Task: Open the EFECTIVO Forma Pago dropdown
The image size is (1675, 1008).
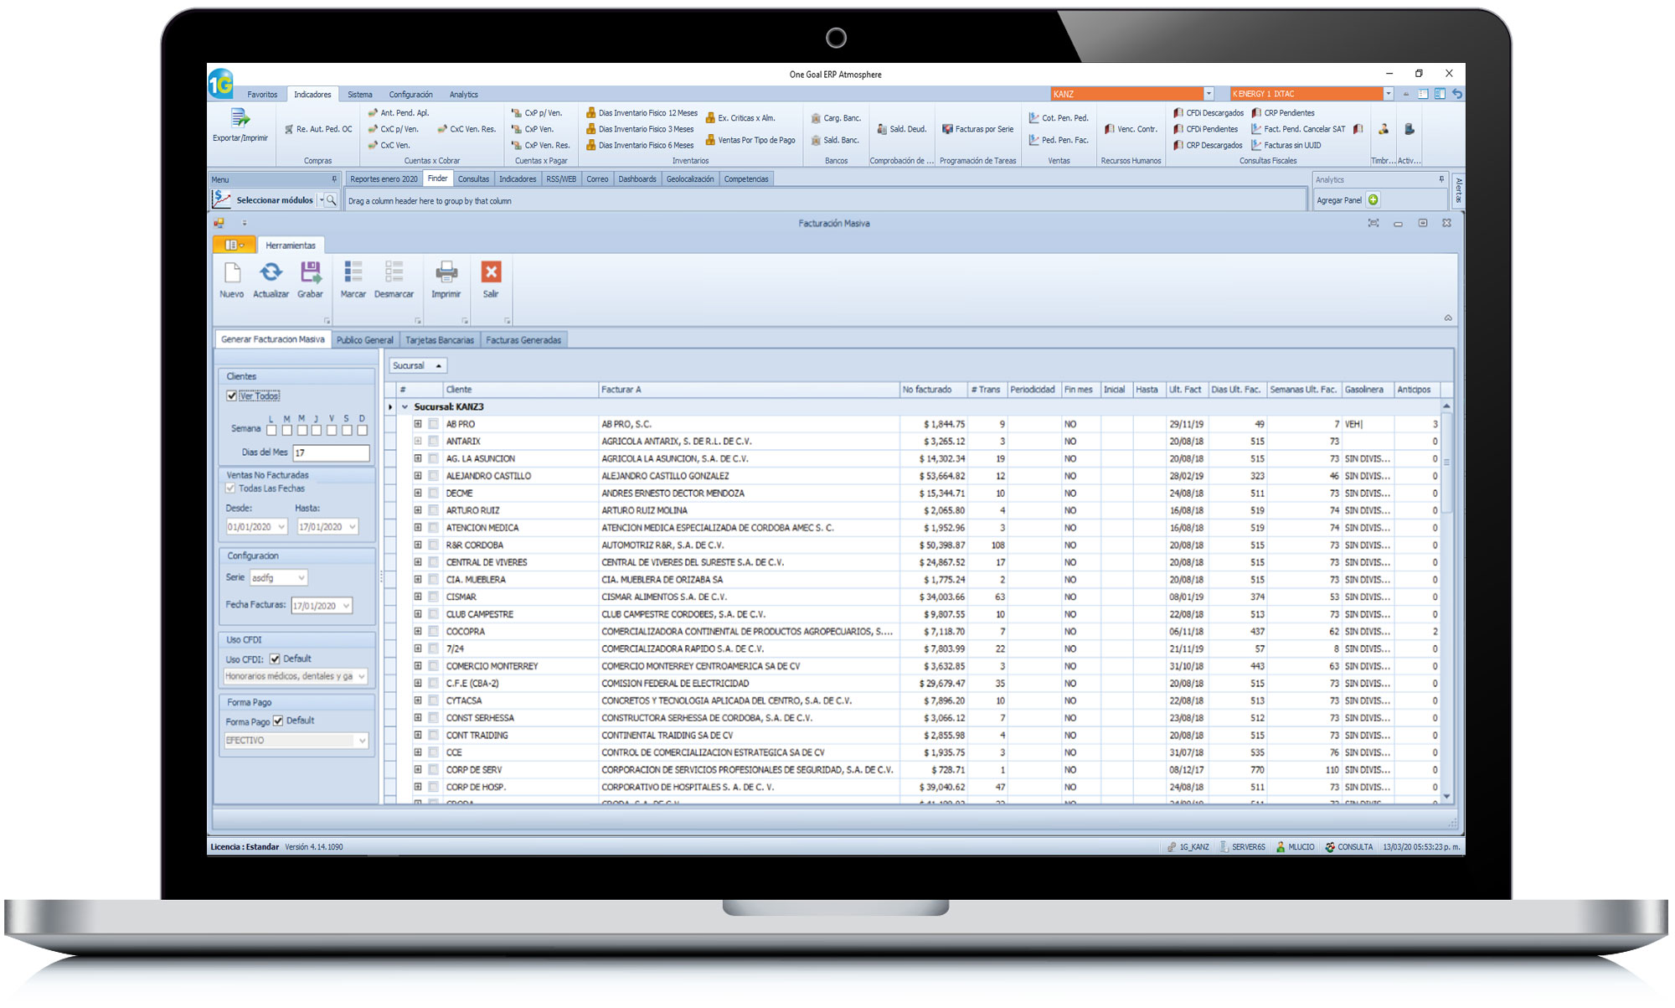Action: coord(362,741)
